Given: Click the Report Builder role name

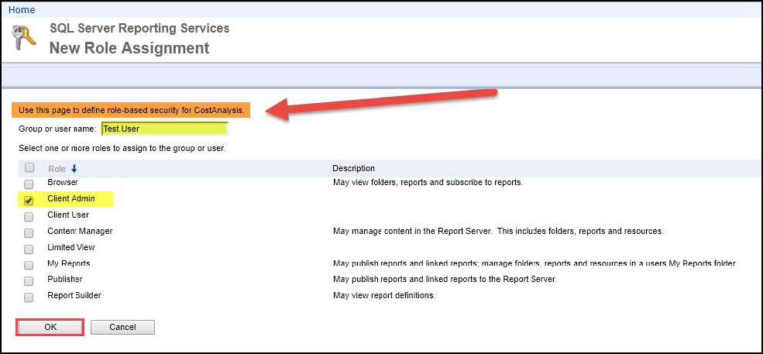Looking at the screenshot, I should [74, 295].
